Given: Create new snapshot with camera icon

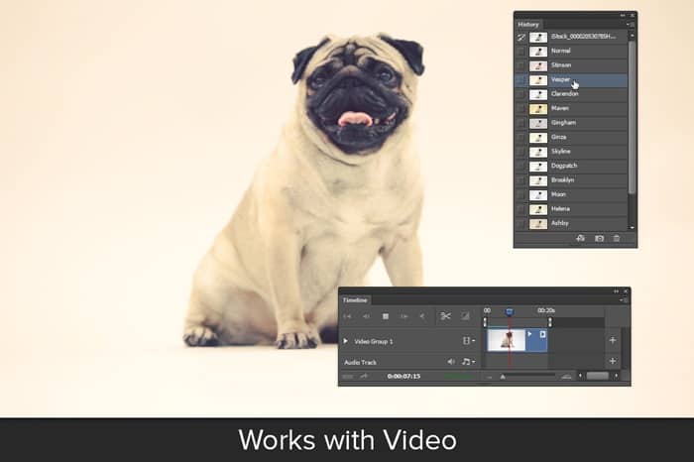Looking at the screenshot, I should click(599, 239).
